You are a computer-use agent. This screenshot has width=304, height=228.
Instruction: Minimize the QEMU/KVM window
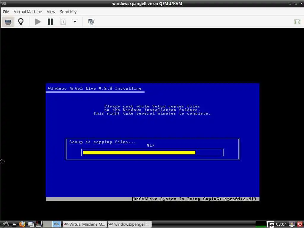pos(290,4)
